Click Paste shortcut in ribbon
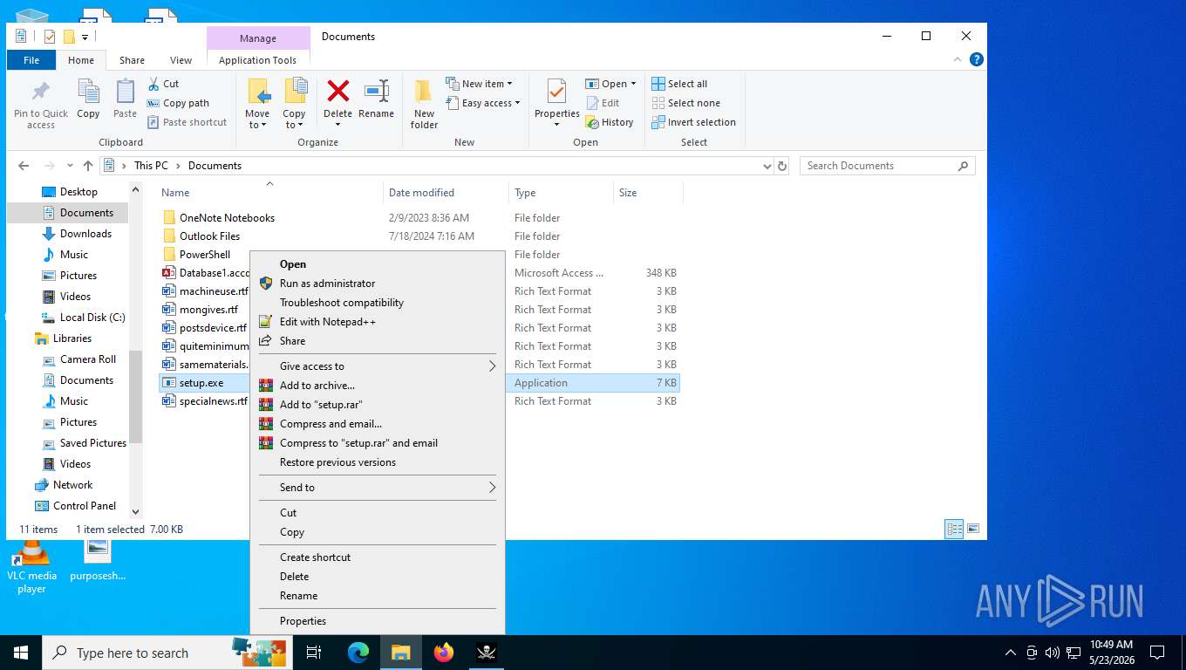This screenshot has width=1186, height=670. (x=187, y=122)
